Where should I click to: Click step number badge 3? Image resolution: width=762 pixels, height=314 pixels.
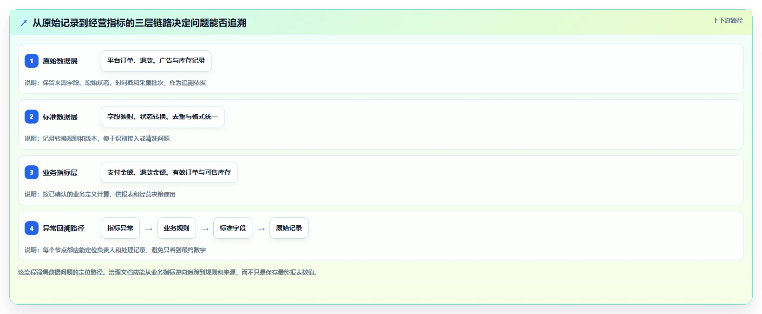coord(32,172)
